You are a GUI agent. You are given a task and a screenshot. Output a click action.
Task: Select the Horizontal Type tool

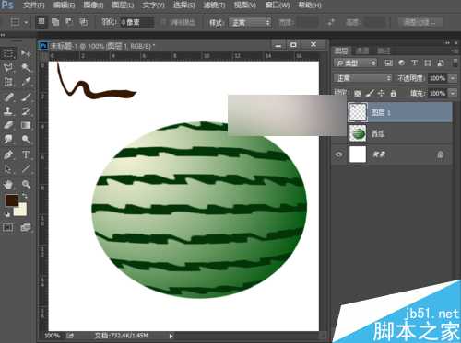point(26,154)
